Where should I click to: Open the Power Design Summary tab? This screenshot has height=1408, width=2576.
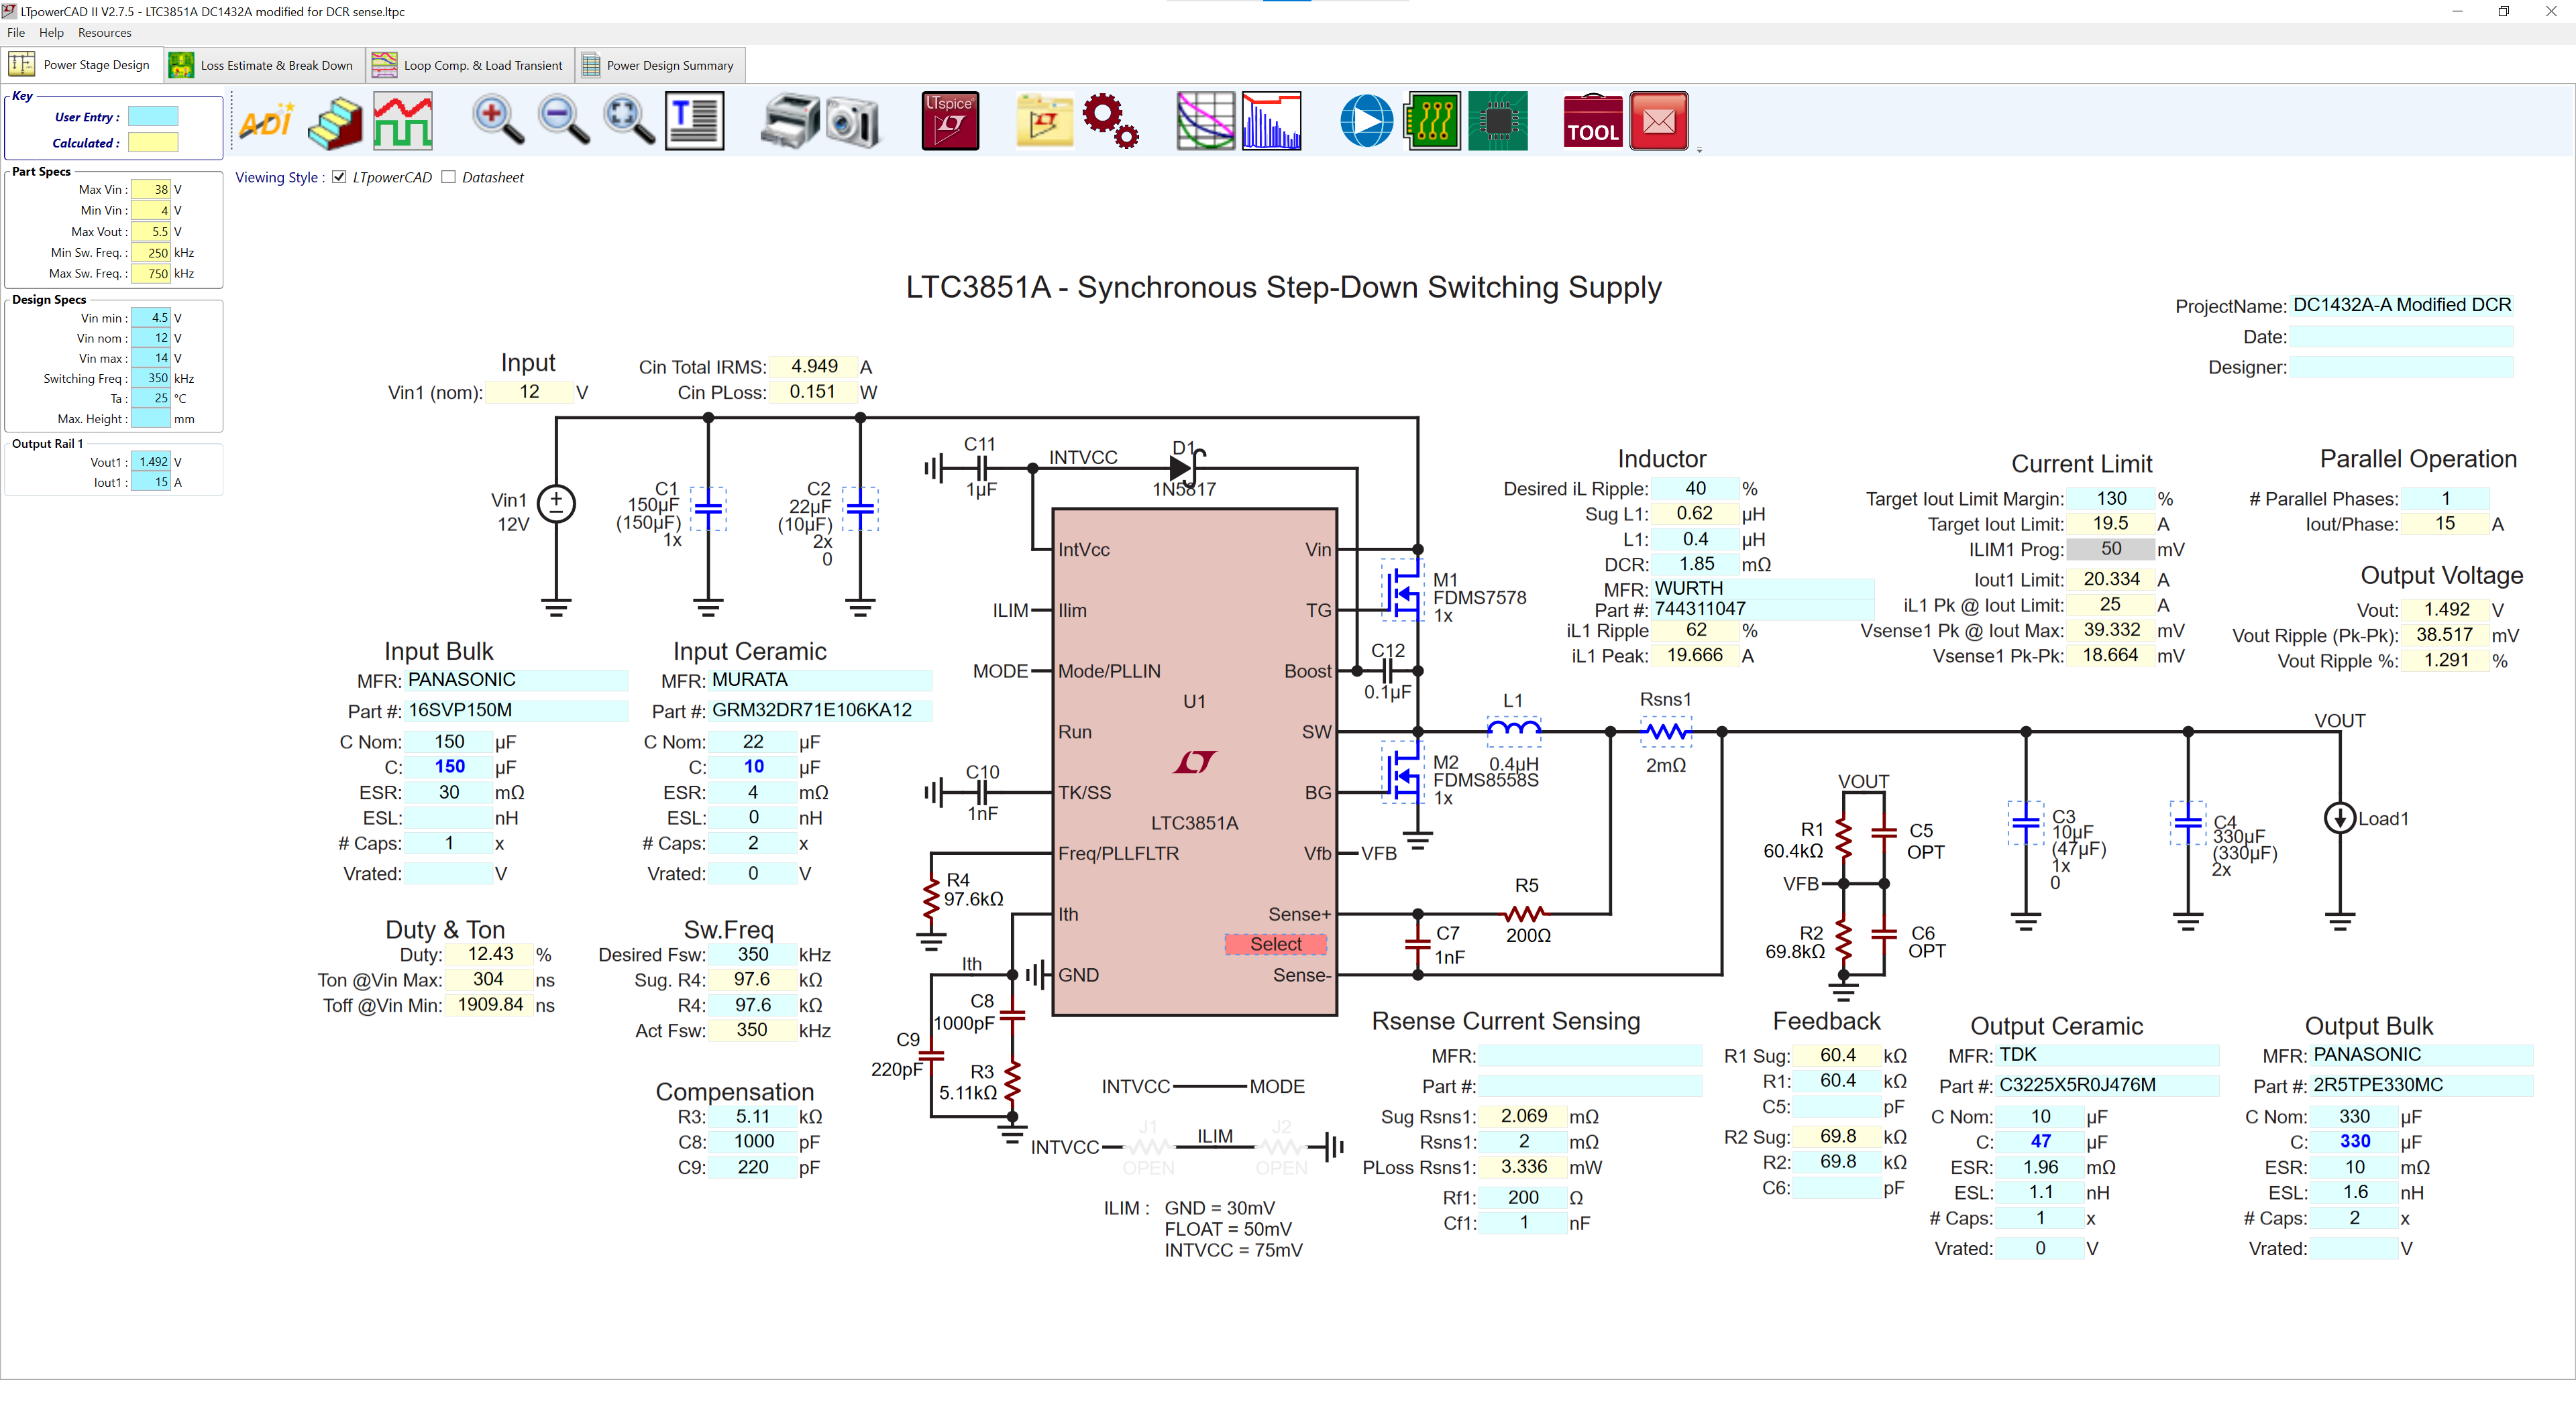point(659,65)
